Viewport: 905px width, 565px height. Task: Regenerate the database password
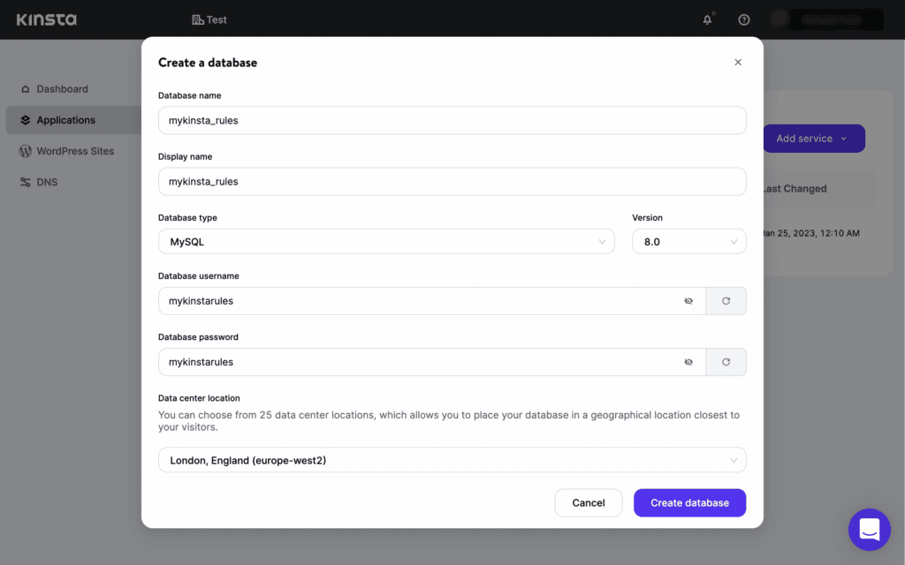point(725,361)
